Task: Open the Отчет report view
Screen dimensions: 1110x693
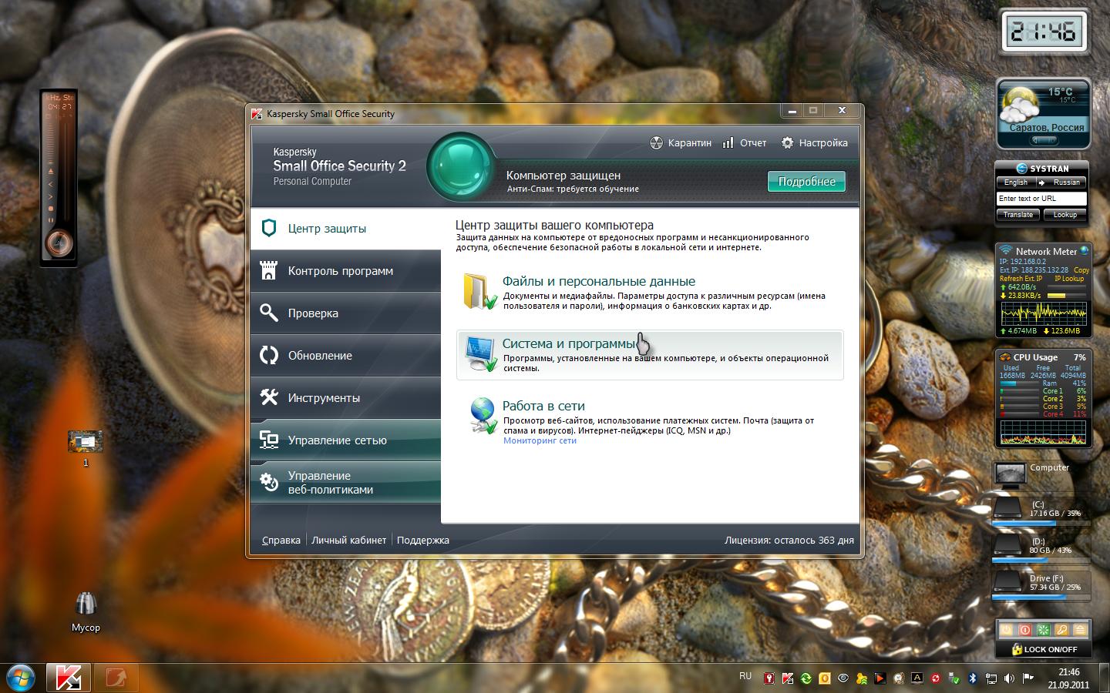Action: click(x=745, y=142)
